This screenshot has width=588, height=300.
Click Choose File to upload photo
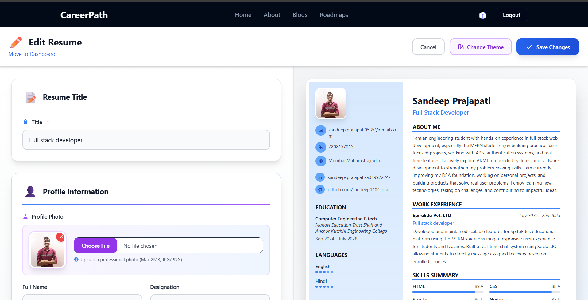95,245
